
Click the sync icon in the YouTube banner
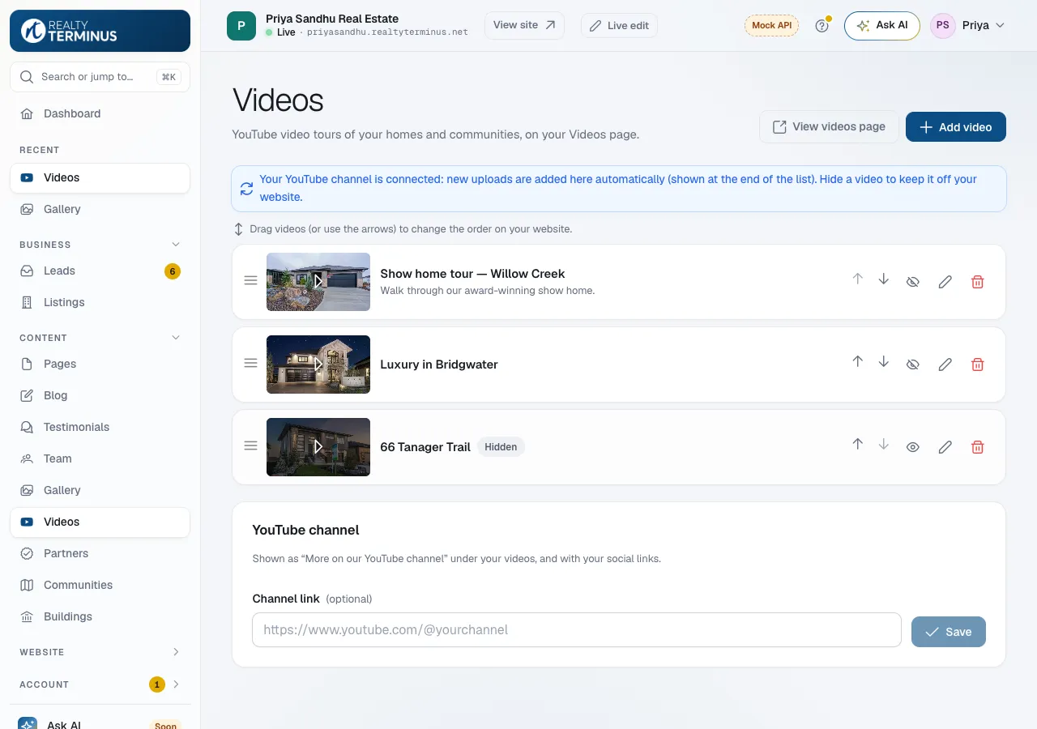coord(246,189)
